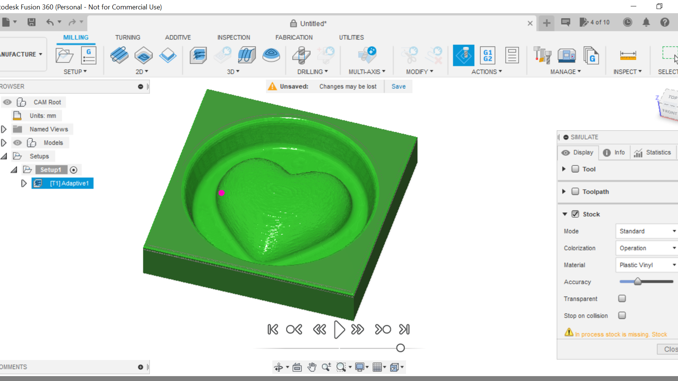The width and height of the screenshot is (678, 381).
Task: Open the Drilling dropdown menu
Action: (x=313, y=72)
